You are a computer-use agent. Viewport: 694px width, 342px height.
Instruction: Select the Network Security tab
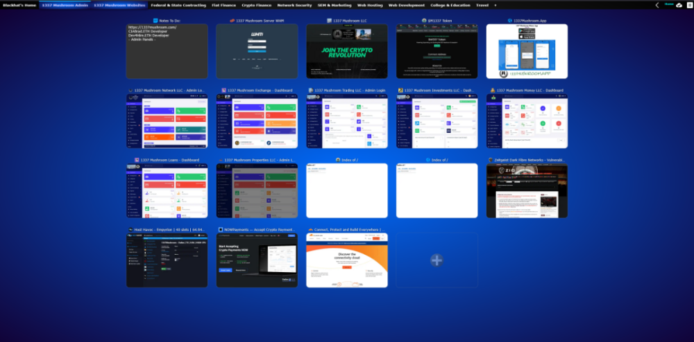(295, 5)
